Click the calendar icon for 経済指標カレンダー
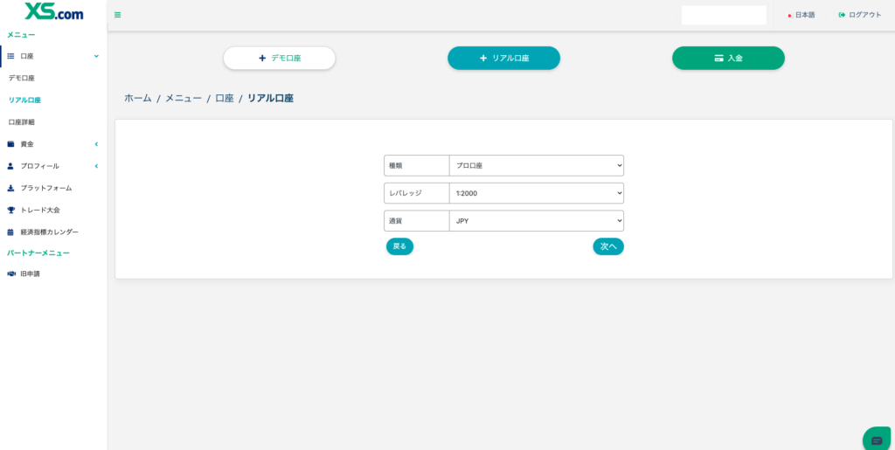The height and width of the screenshot is (450, 895). click(x=10, y=232)
